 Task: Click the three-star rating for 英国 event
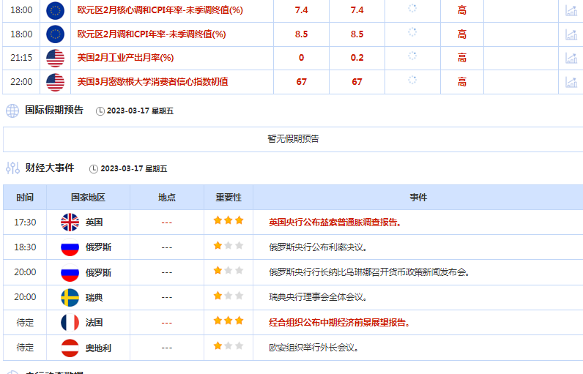click(229, 221)
